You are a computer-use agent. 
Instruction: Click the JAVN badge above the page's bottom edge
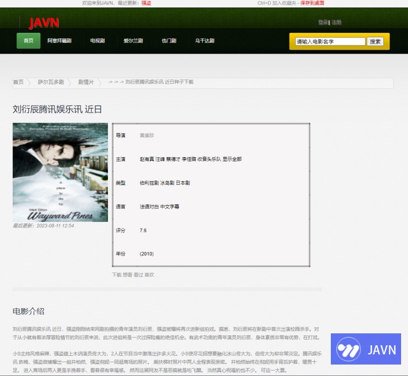[x=366, y=349]
